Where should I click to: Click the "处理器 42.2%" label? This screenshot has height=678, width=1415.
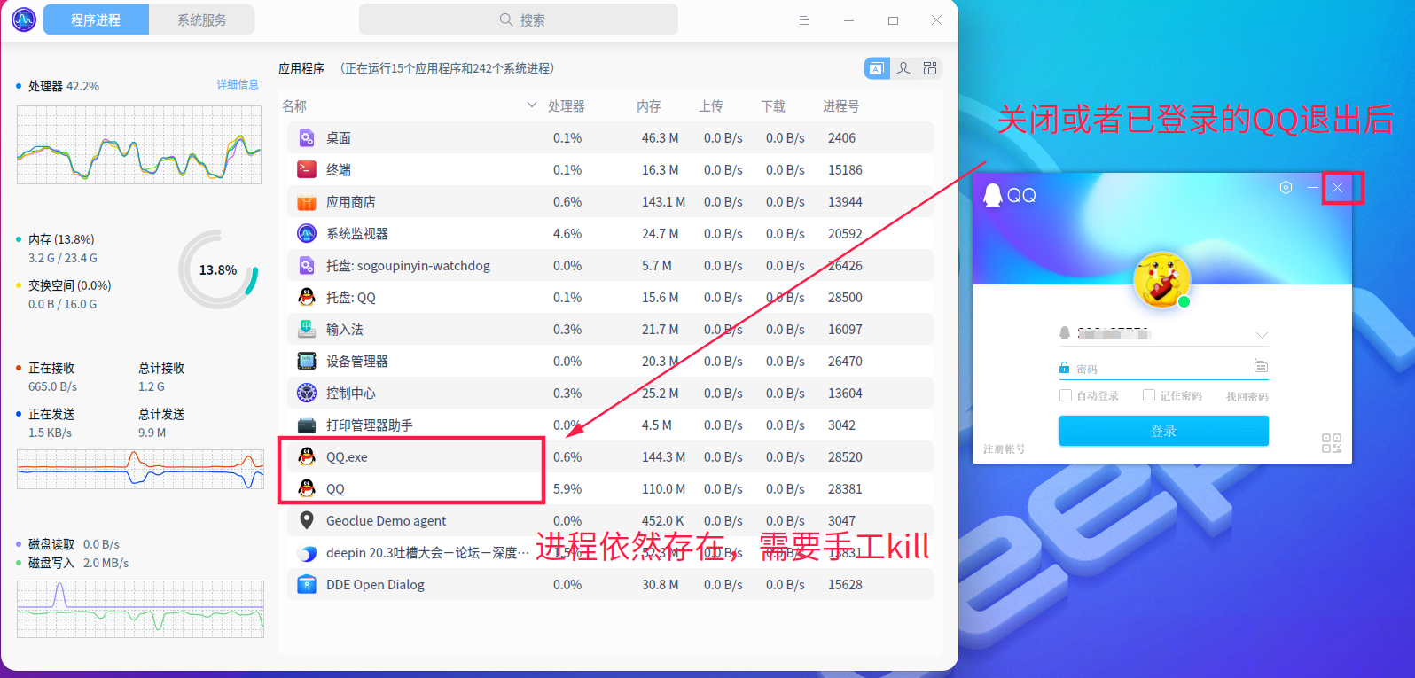(x=64, y=86)
